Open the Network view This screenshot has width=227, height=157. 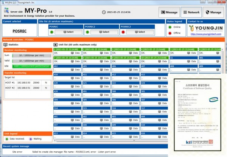(x=191, y=12)
